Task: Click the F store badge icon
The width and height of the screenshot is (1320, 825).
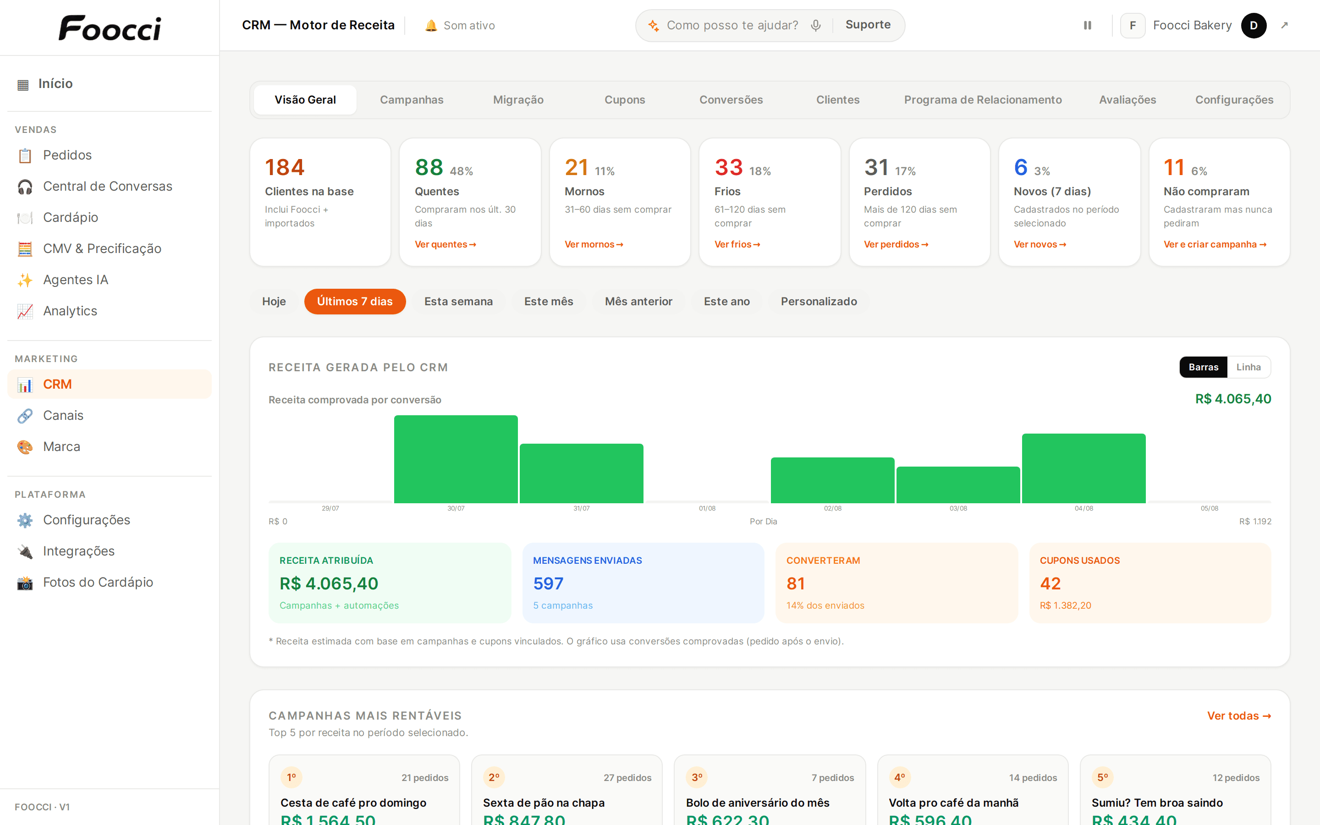Action: click(1133, 26)
